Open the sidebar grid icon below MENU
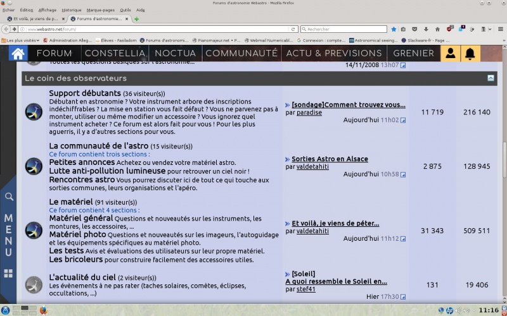Viewport: 507px width, 316px height. click(8, 274)
